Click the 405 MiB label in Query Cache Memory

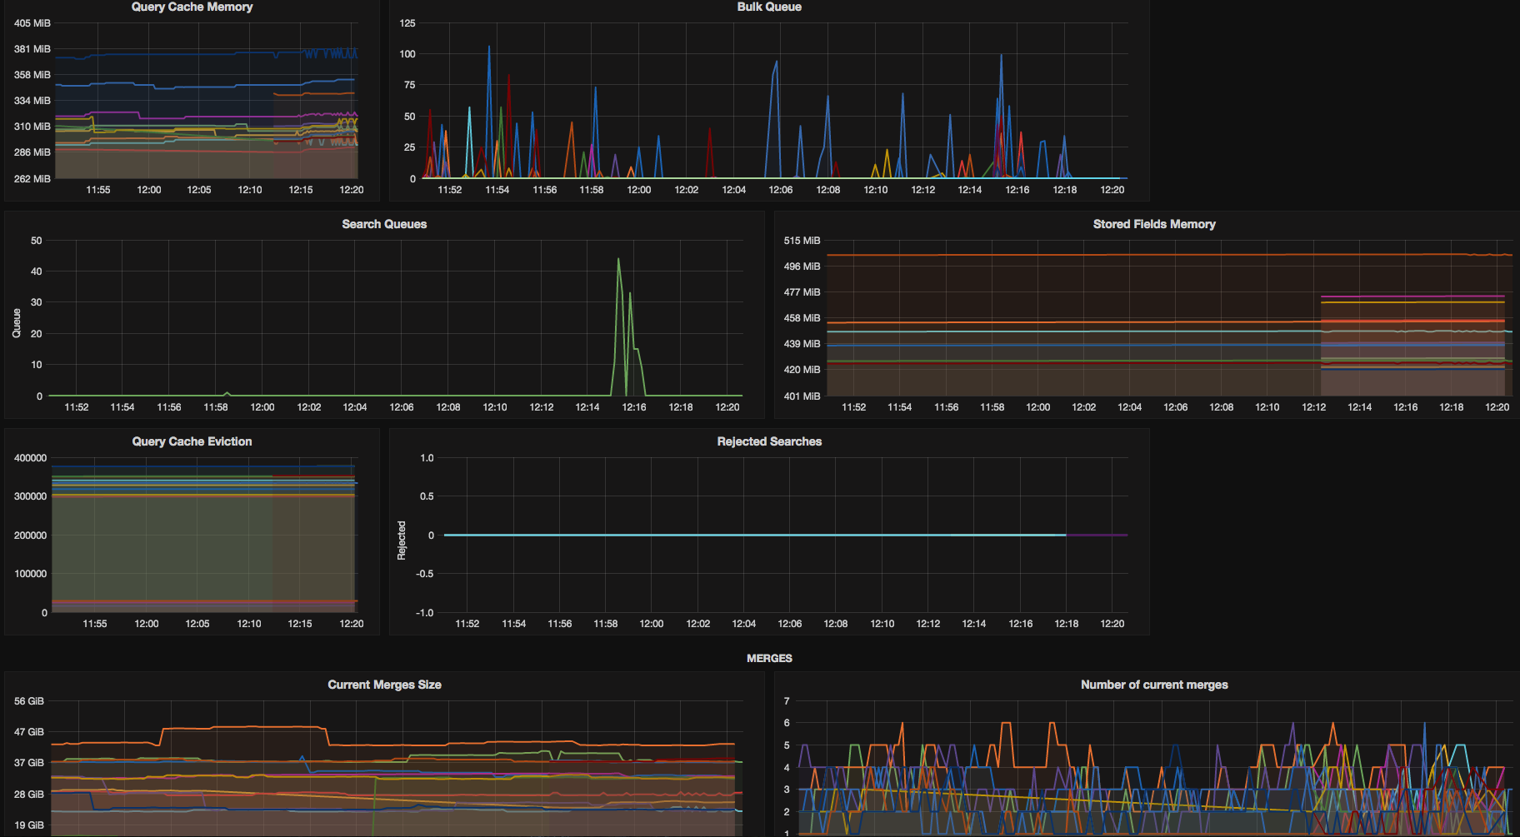click(x=32, y=23)
